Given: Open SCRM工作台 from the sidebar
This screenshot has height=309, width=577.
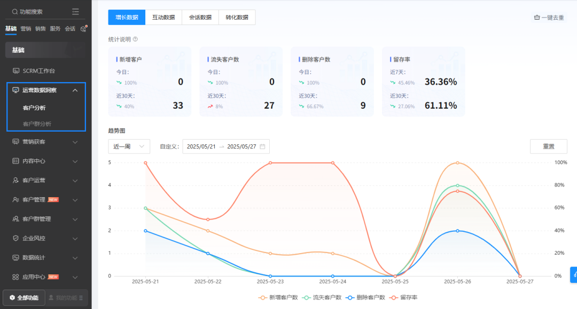Looking at the screenshot, I should click(38, 71).
